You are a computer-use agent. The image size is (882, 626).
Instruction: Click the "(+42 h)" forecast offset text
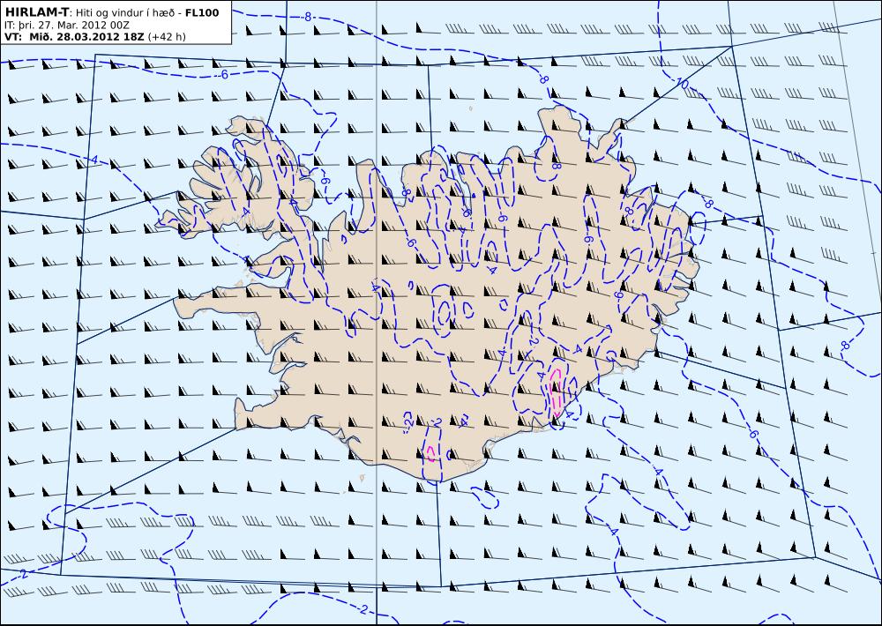pos(167,36)
